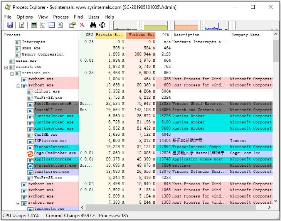Collapse the wininit.exe tree node
This screenshot has width=281, height=221.
pos(6,67)
